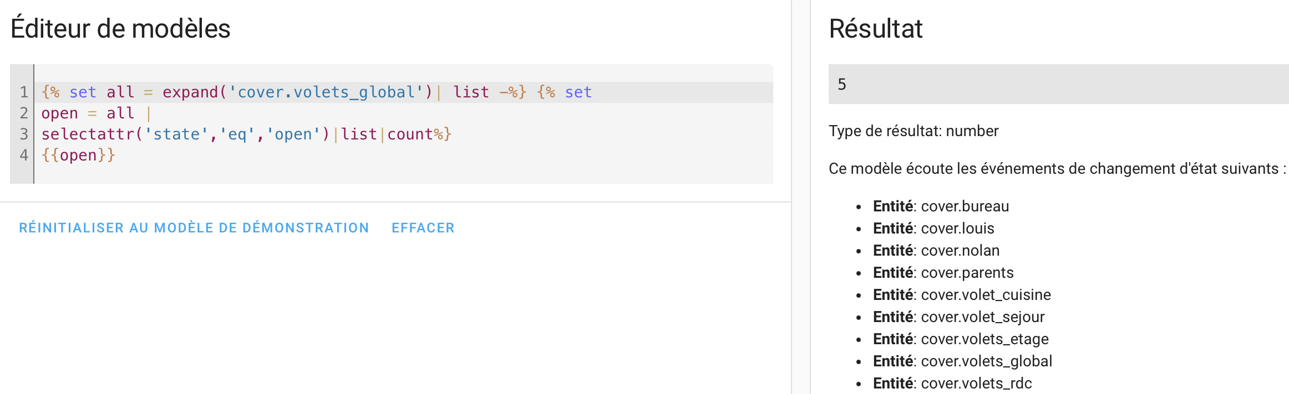Click the result value 5 box
Screen dimensions: 1289x394
pos(1058,84)
